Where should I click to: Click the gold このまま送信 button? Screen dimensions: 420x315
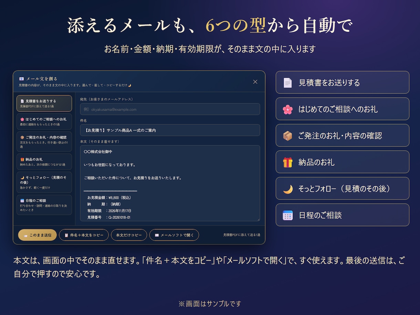37,235
